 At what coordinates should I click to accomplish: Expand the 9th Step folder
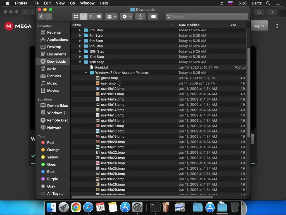pyautogui.click(x=80, y=46)
